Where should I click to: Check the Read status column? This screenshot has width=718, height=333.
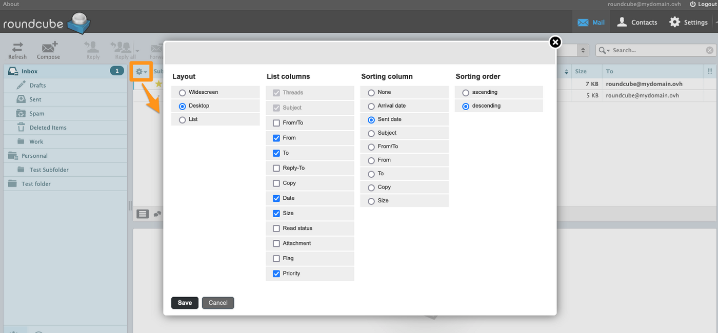point(276,228)
